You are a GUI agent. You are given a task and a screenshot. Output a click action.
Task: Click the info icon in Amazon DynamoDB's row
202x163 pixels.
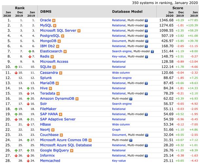pos(131,99)
